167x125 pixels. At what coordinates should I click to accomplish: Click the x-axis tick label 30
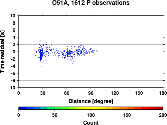[x=43, y=93]
